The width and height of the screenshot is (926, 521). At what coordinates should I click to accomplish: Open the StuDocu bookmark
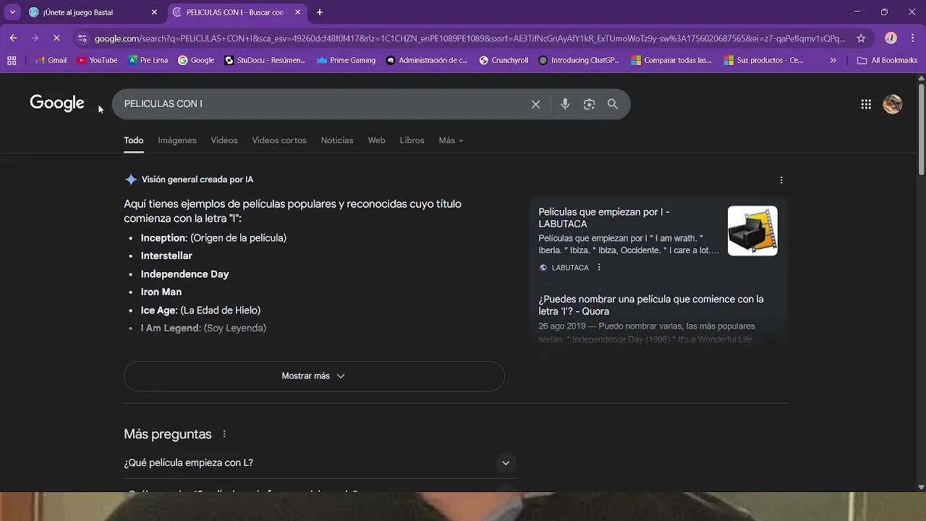265,60
